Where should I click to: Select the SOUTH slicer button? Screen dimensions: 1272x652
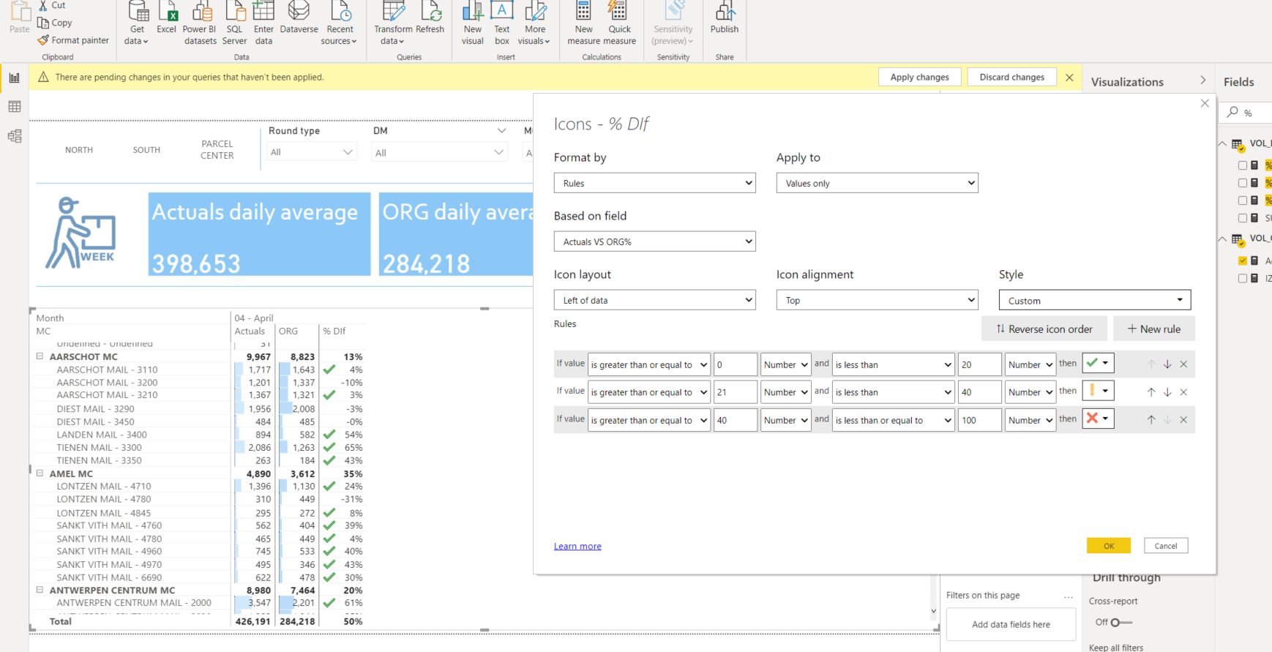[146, 150]
